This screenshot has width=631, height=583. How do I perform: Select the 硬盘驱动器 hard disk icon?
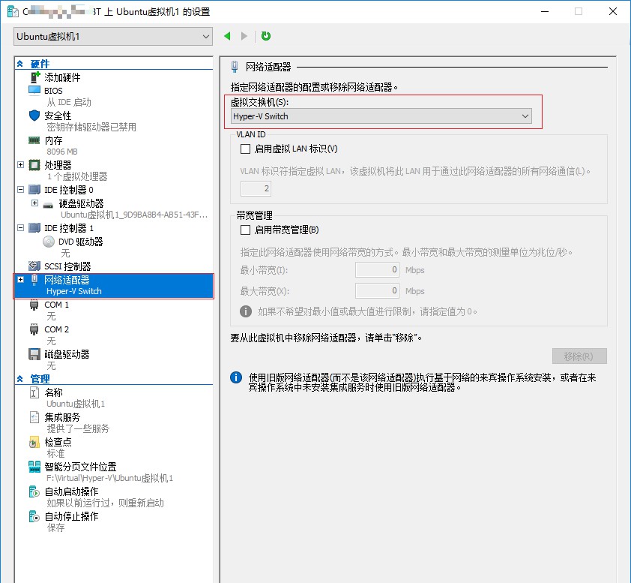pyautogui.click(x=48, y=206)
